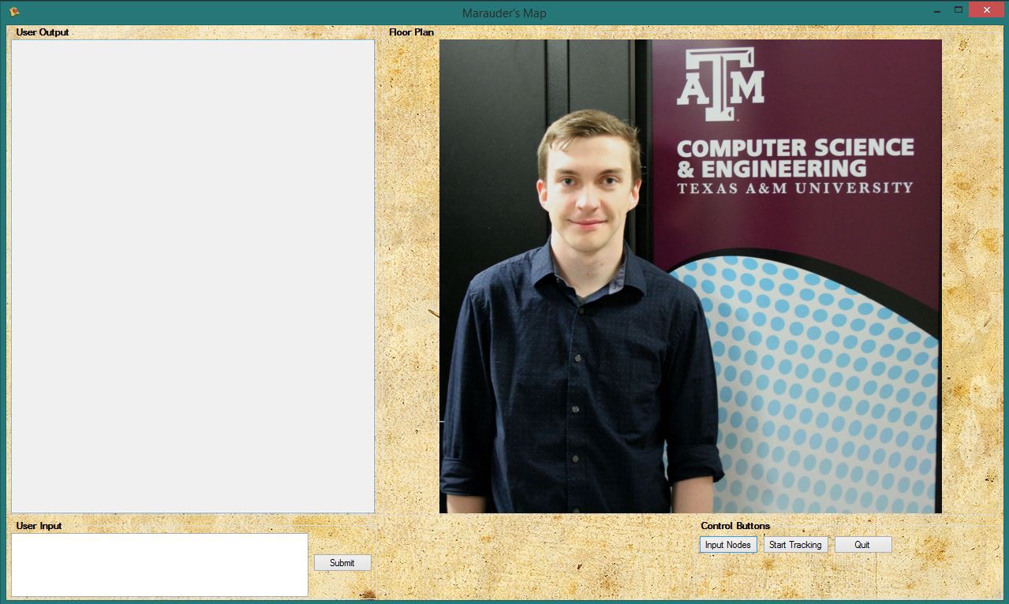Click the Input Nodes button

(727, 545)
